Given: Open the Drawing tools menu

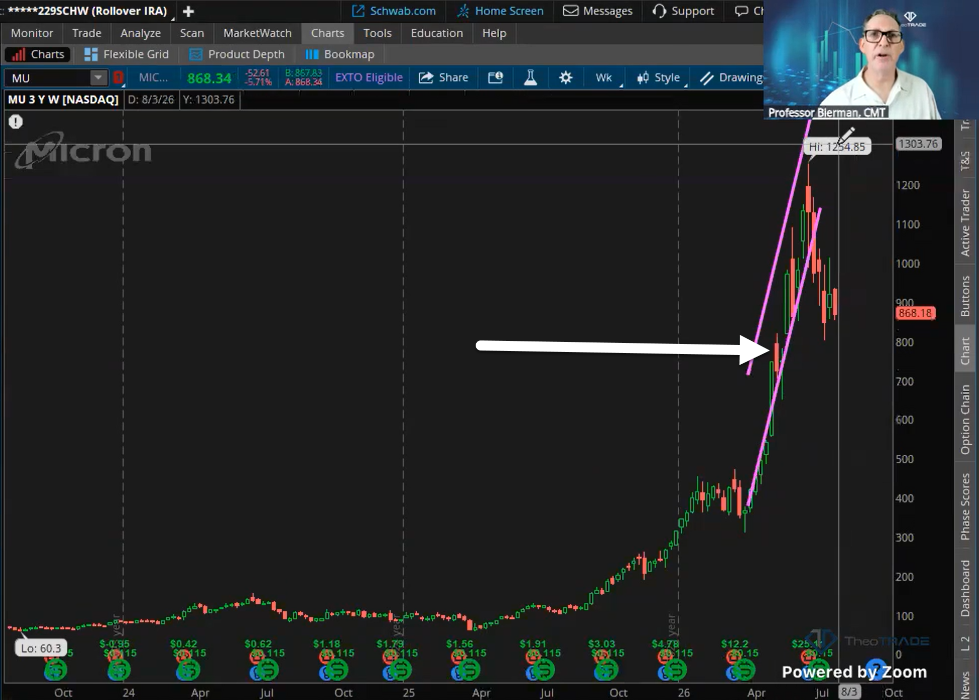Looking at the screenshot, I should coord(731,78).
